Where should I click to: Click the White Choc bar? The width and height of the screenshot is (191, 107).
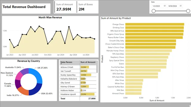134,84
